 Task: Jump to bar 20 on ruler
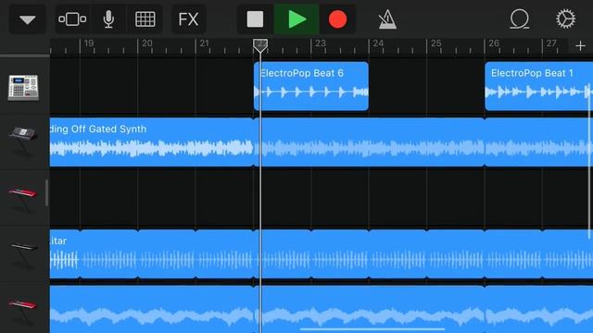[x=146, y=43]
